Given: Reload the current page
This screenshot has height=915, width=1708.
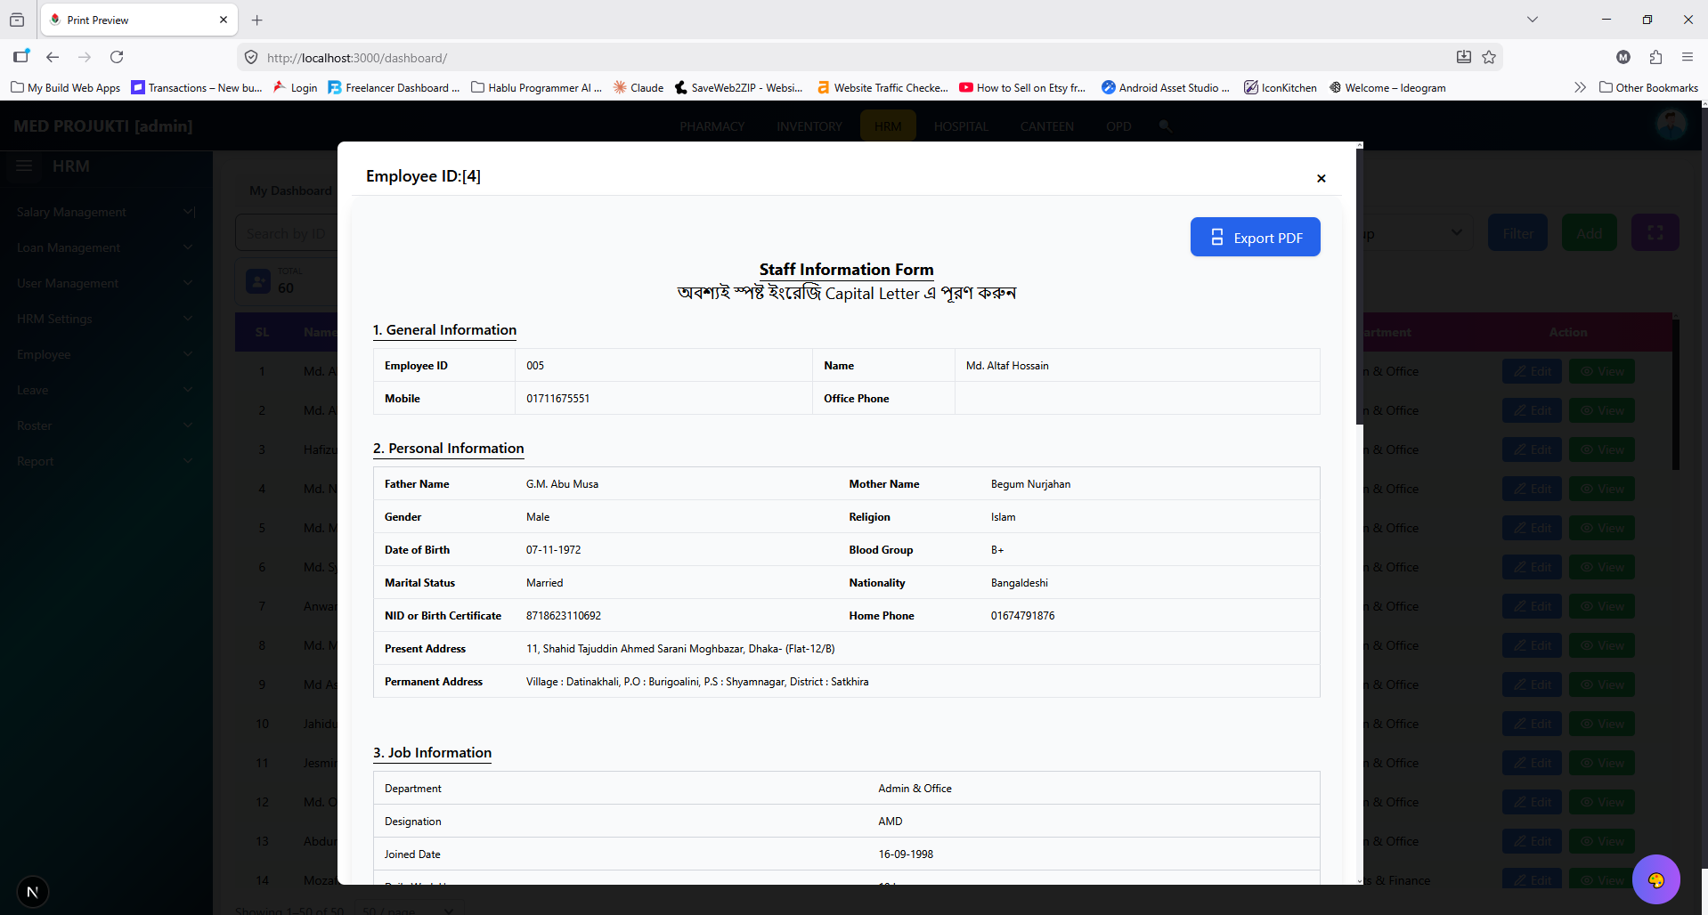Looking at the screenshot, I should pyautogui.click(x=117, y=57).
